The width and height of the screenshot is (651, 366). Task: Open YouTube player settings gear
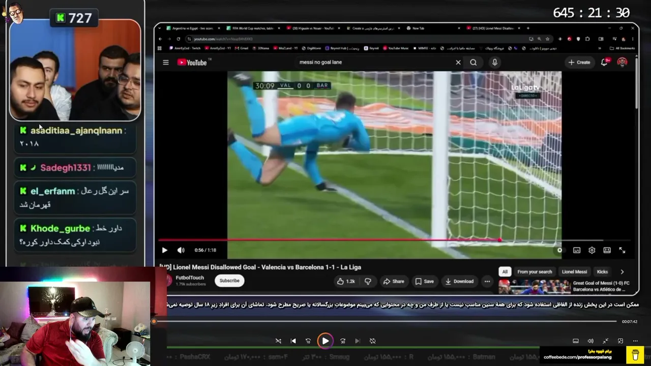coord(591,250)
